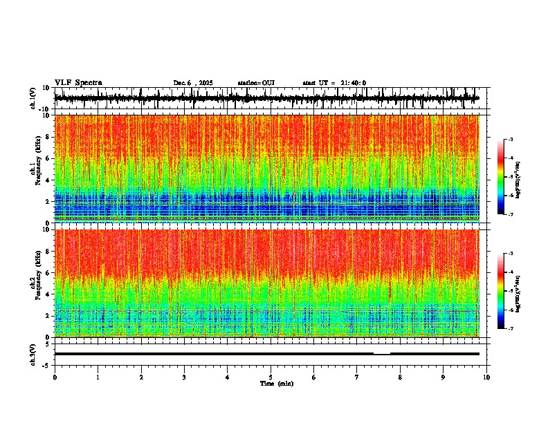
Task: Click the "9" tick label on the Time axis
Action: pos(443,377)
